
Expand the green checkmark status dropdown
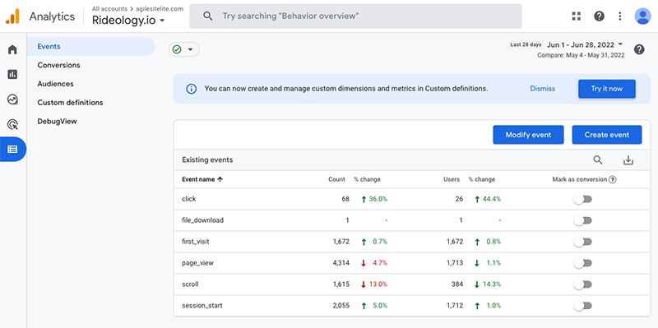pyautogui.click(x=183, y=49)
